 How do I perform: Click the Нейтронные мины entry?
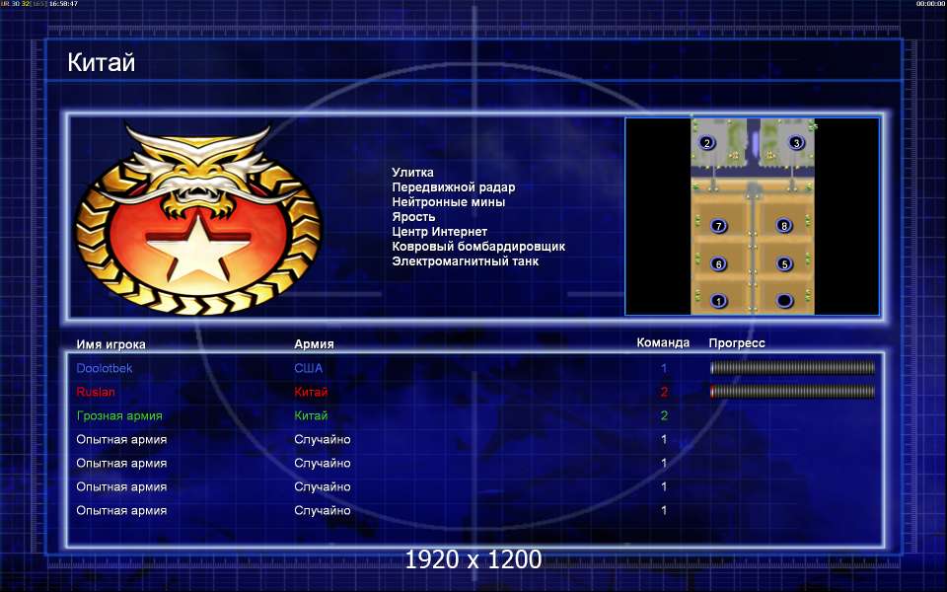tap(448, 201)
